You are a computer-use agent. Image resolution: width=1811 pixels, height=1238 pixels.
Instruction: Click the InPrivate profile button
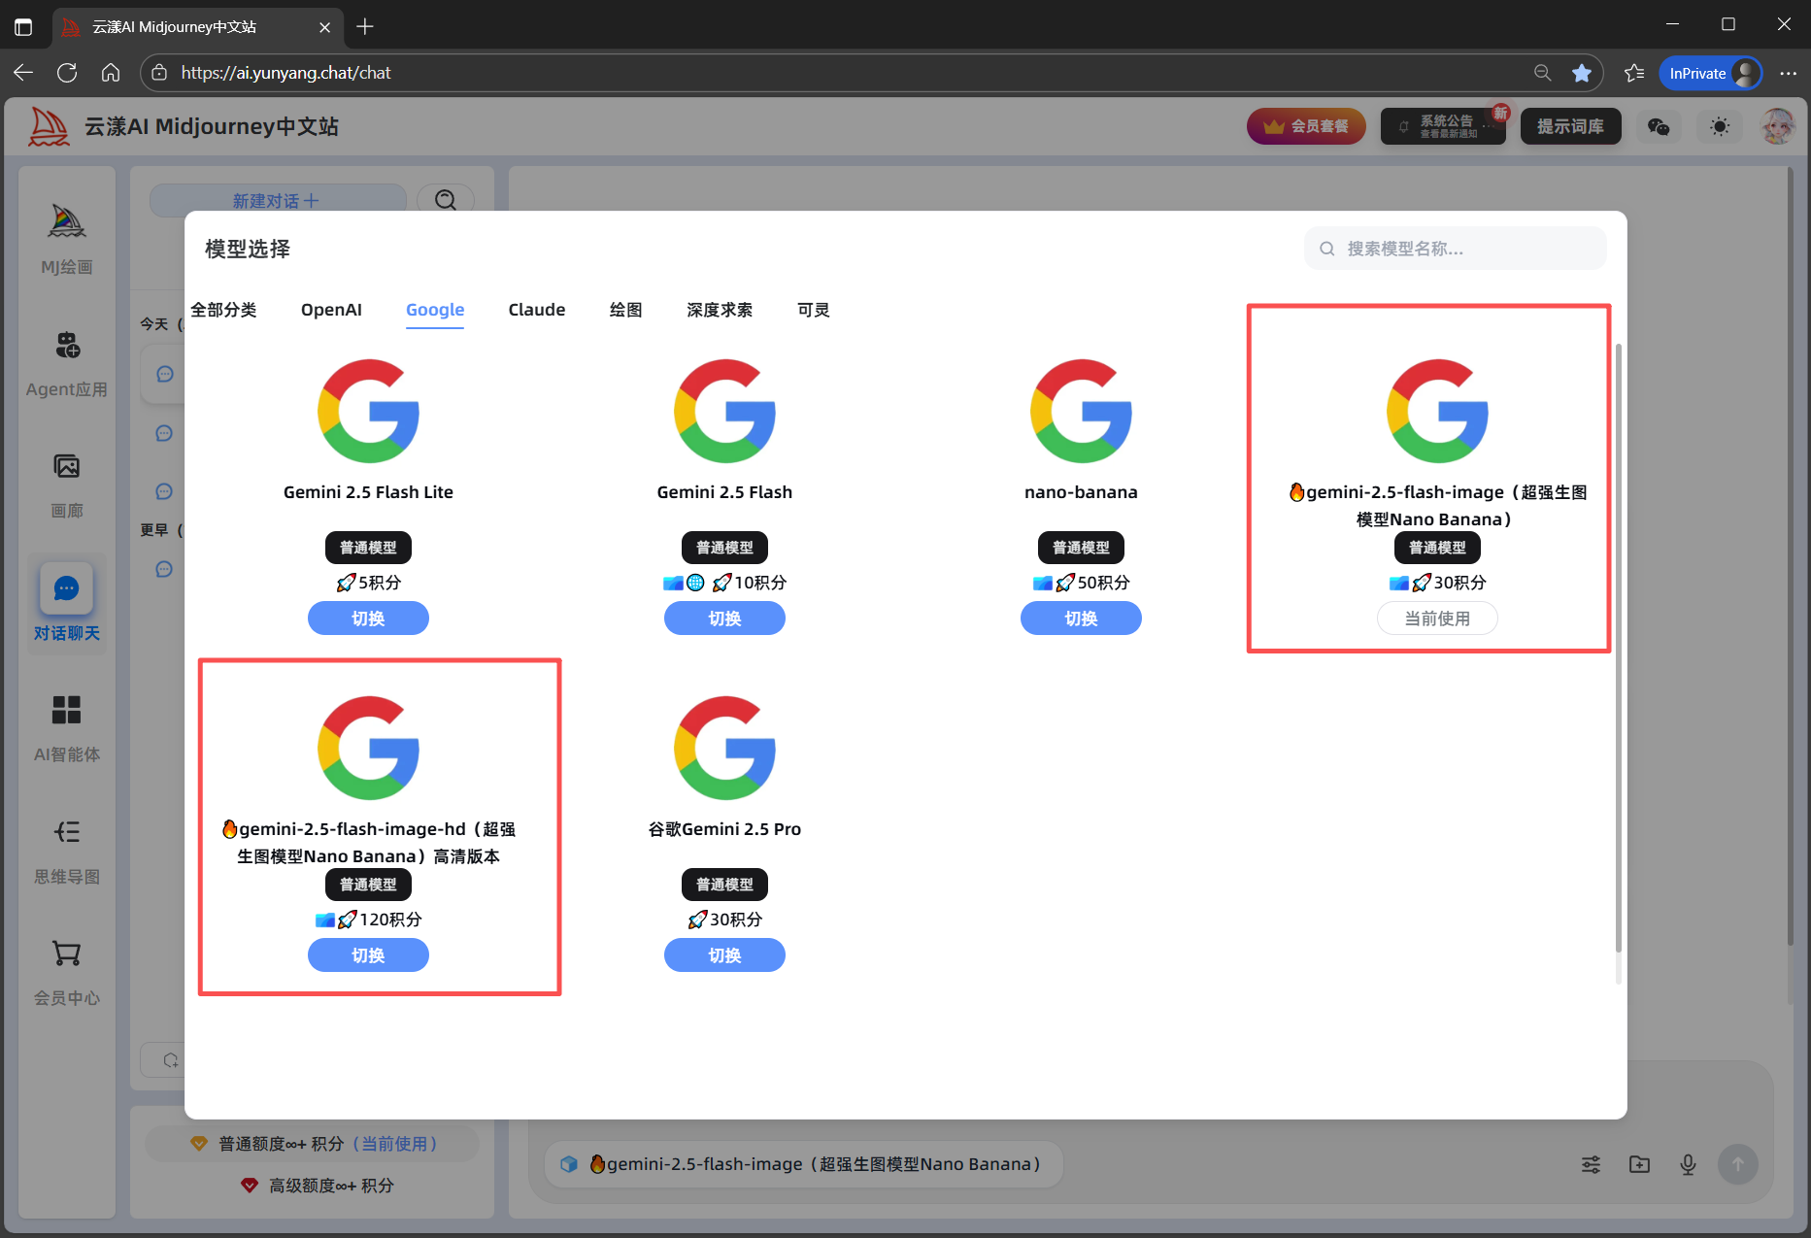1711,73
